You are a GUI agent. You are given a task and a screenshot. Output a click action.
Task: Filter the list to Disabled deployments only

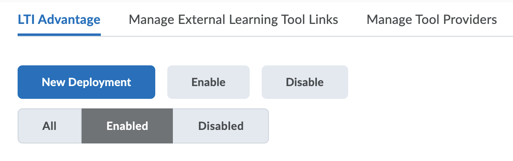pyautogui.click(x=221, y=126)
